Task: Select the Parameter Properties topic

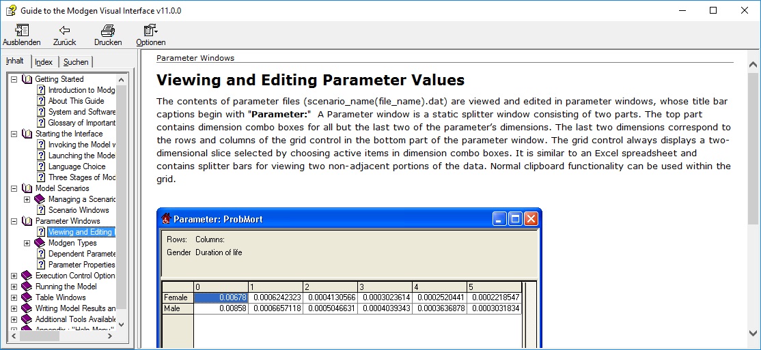Action: coord(81,265)
